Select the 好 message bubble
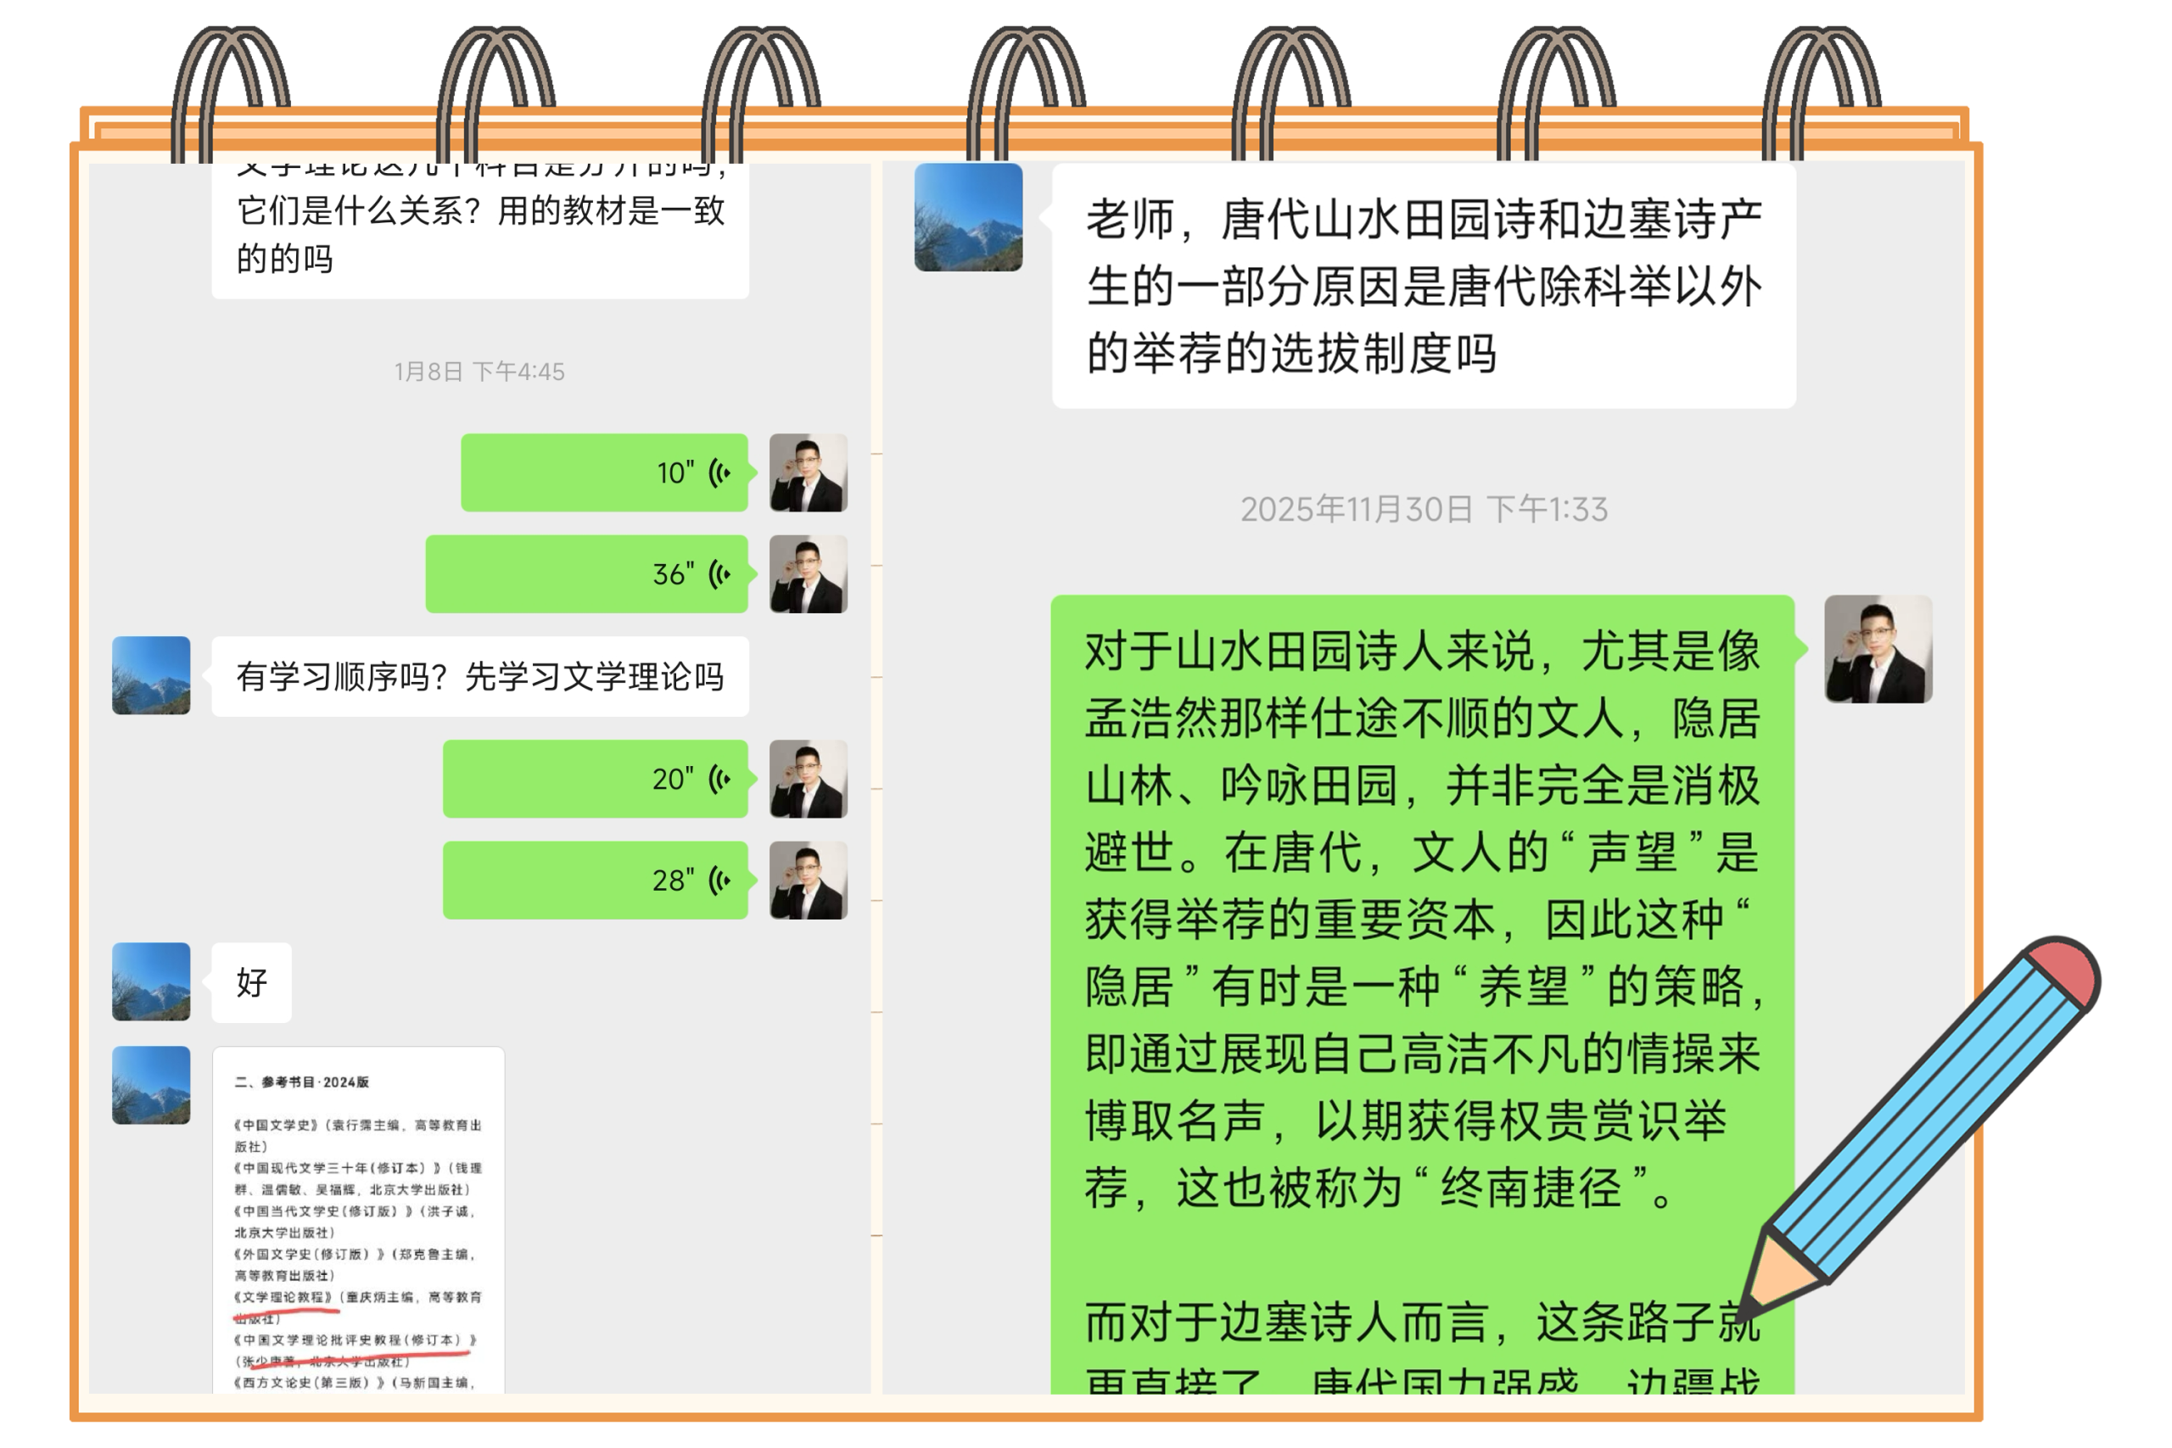 [252, 982]
